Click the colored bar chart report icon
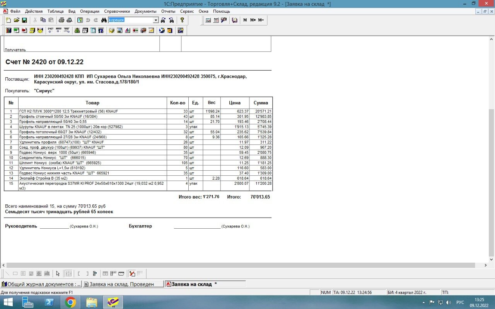Viewport: 495px width, 309px height. click(x=127, y=30)
